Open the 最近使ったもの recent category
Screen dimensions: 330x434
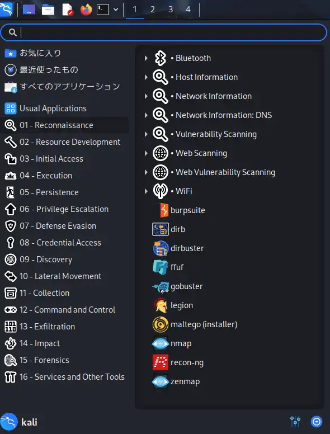point(64,70)
